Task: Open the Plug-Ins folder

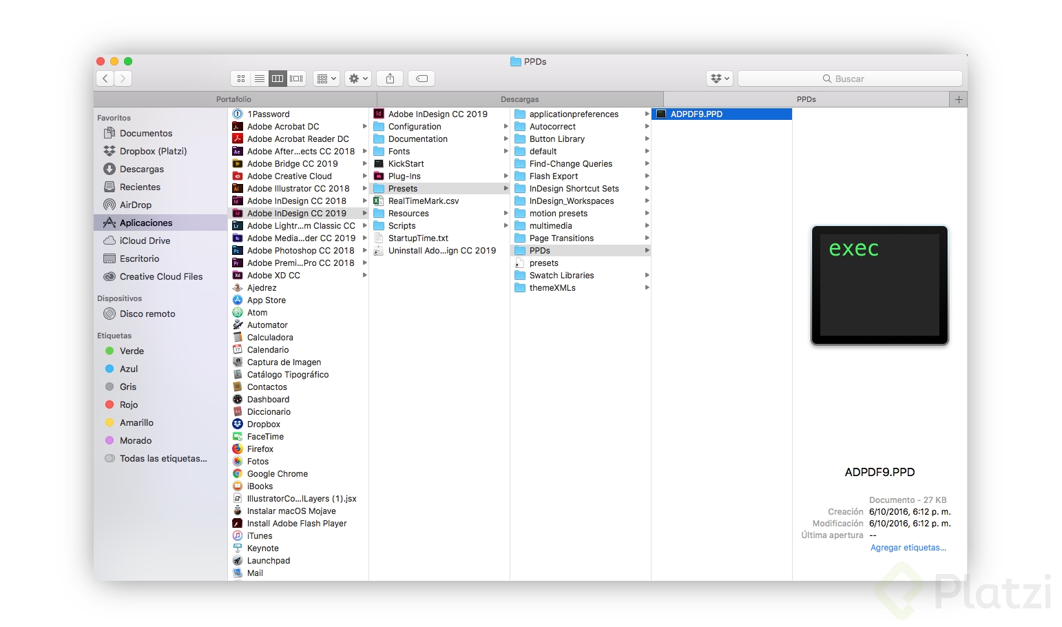Action: coord(440,176)
